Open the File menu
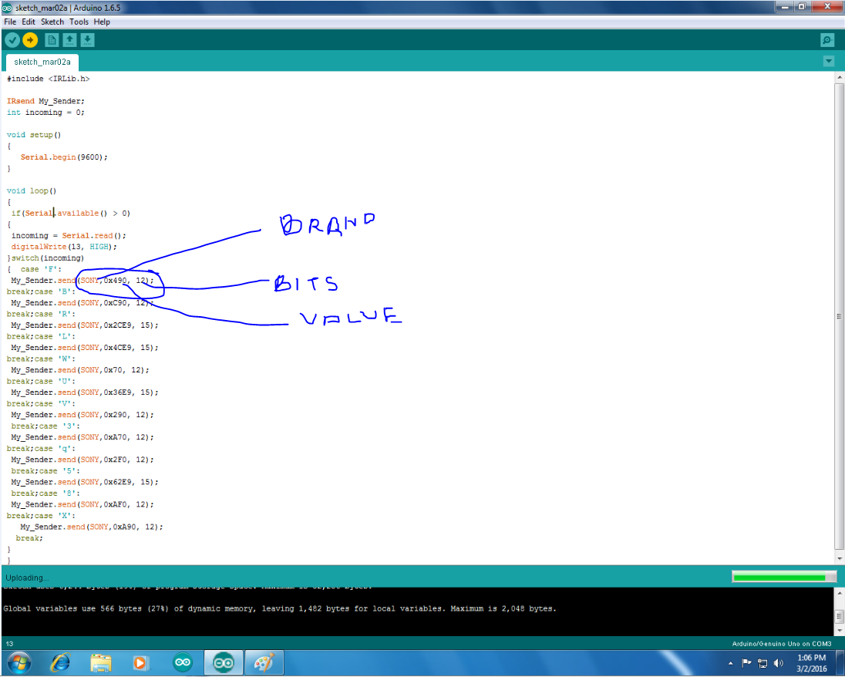This screenshot has height=677, width=845. tap(10, 22)
